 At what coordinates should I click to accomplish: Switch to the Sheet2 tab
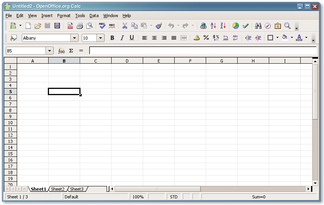coord(58,189)
